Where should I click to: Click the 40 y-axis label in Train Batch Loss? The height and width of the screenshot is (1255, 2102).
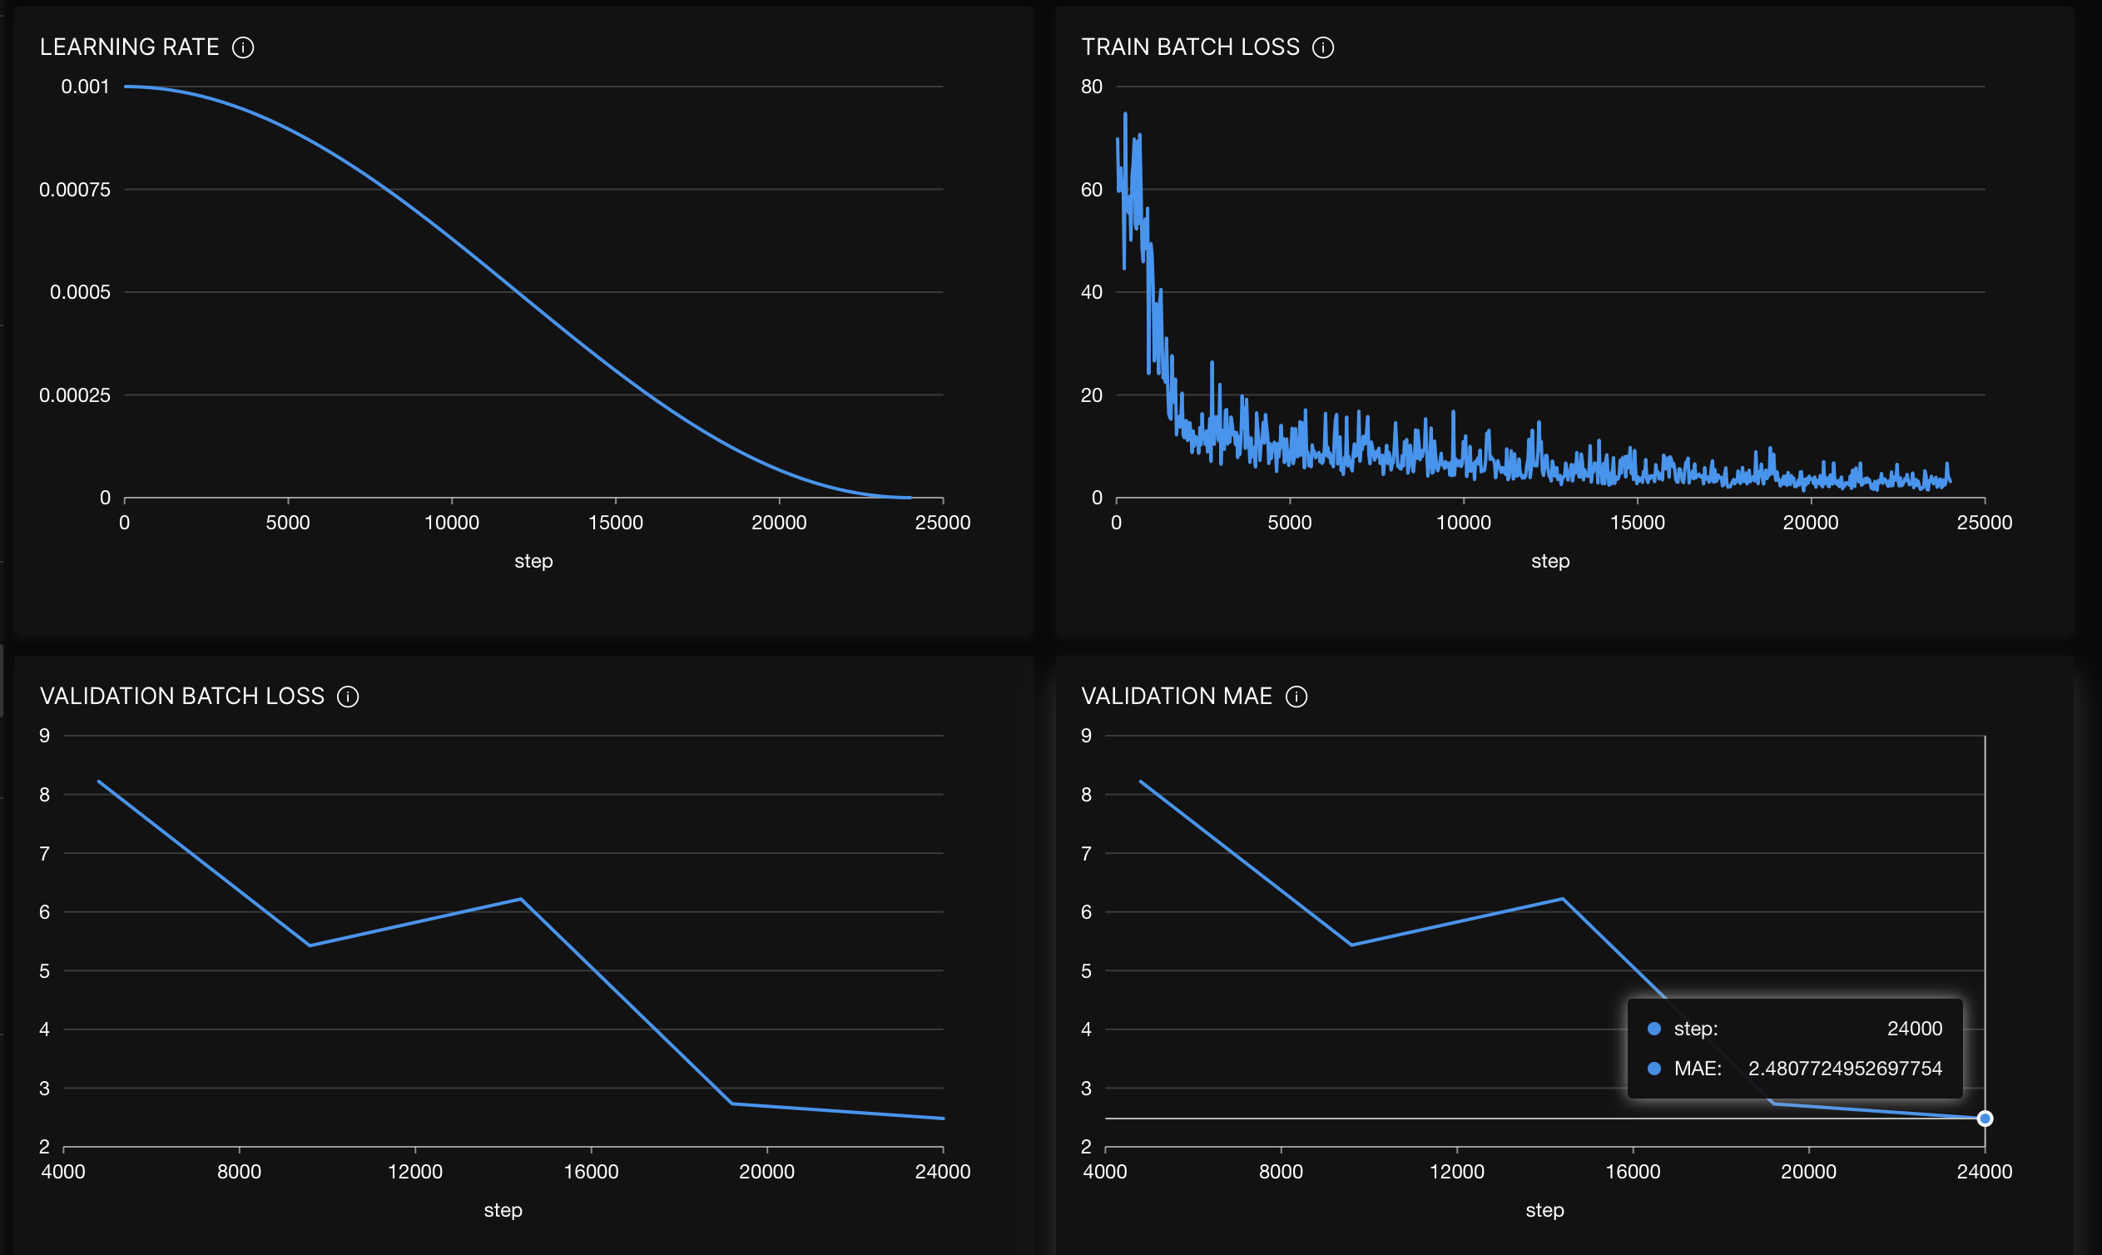[x=1092, y=293]
